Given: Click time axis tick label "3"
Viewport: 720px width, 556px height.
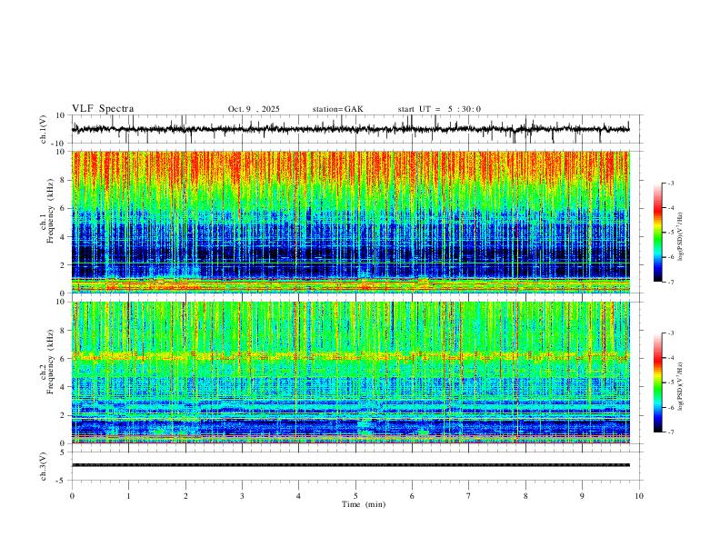Looking at the screenshot, I should [x=242, y=496].
